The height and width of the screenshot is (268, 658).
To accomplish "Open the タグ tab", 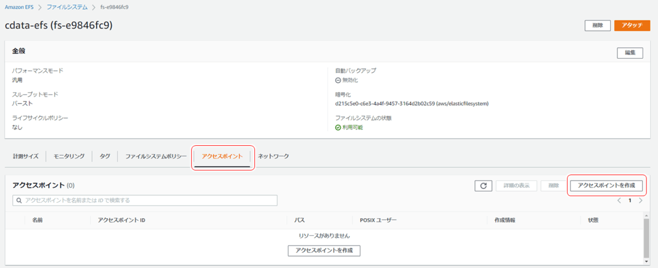I will 105,156.
